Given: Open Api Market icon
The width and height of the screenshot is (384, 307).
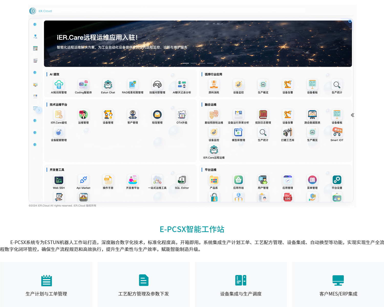Looking at the screenshot, I should point(83,180).
